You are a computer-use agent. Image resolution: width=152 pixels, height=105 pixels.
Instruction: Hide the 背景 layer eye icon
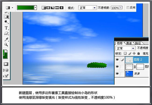117,74
